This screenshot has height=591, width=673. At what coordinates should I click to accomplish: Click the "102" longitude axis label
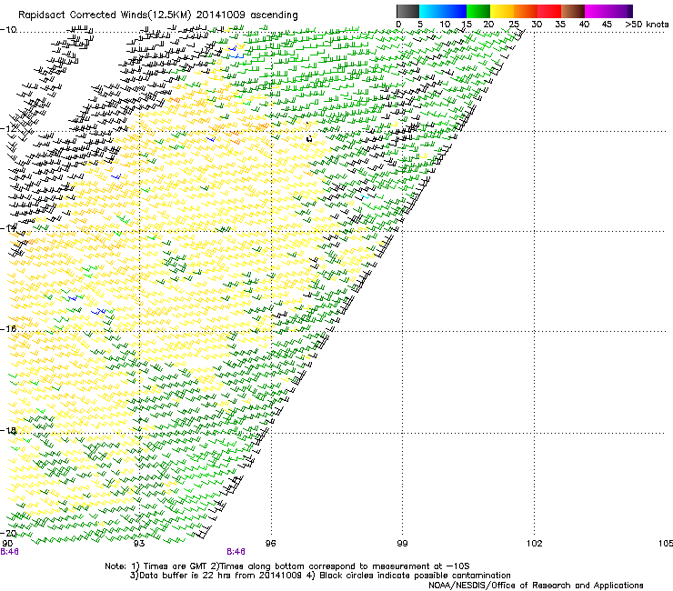coord(534,544)
